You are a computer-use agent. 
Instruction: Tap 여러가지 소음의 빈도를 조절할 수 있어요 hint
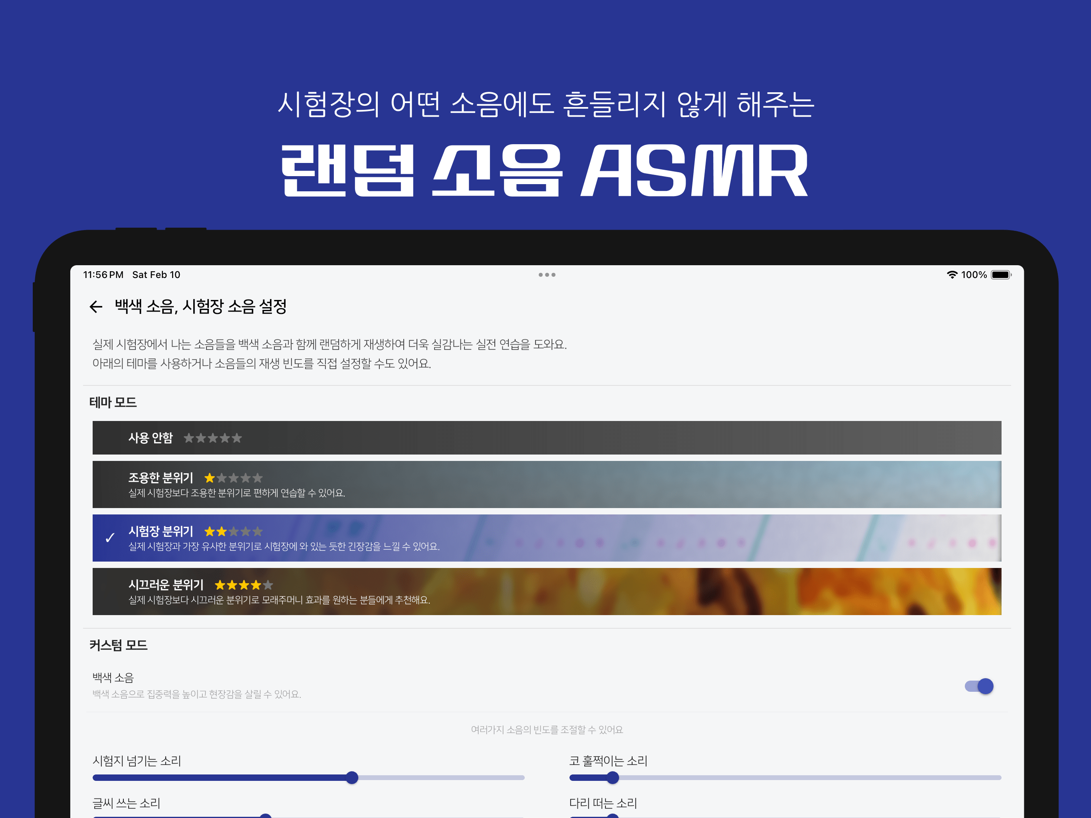(547, 730)
